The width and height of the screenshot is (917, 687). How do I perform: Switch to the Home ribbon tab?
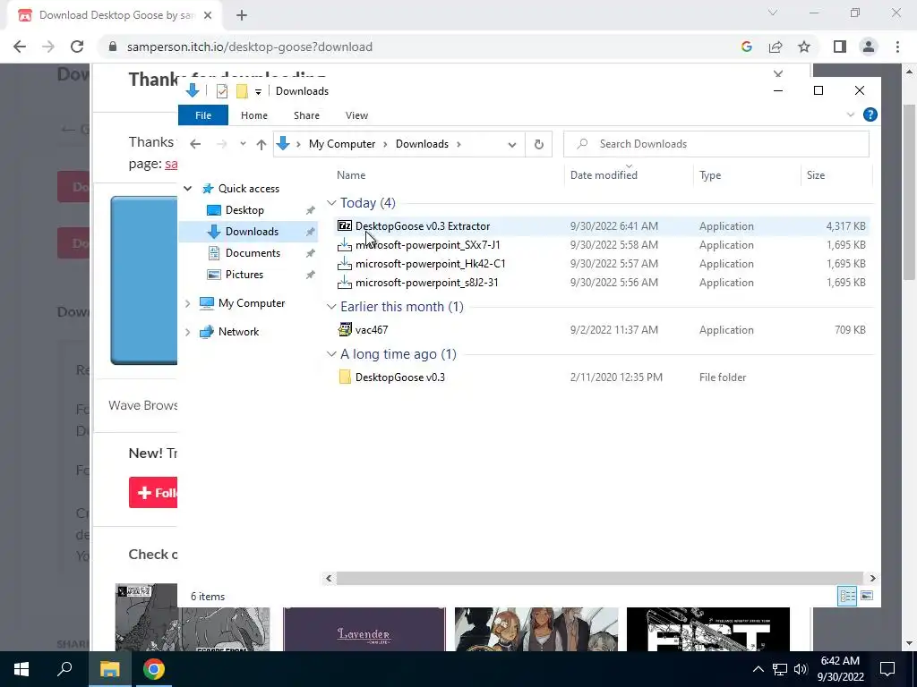click(x=253, y=115)
